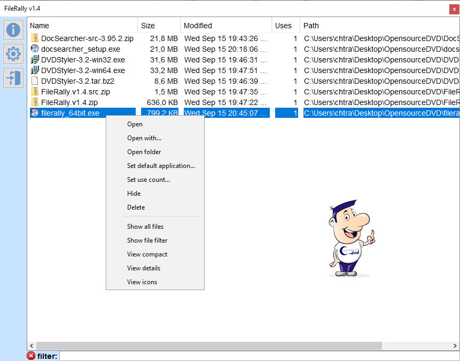
Task: Select Open with... in context menu
Action: [144, 138]
